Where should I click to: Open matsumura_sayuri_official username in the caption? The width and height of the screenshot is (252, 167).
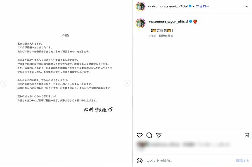[x=169, y=22]
